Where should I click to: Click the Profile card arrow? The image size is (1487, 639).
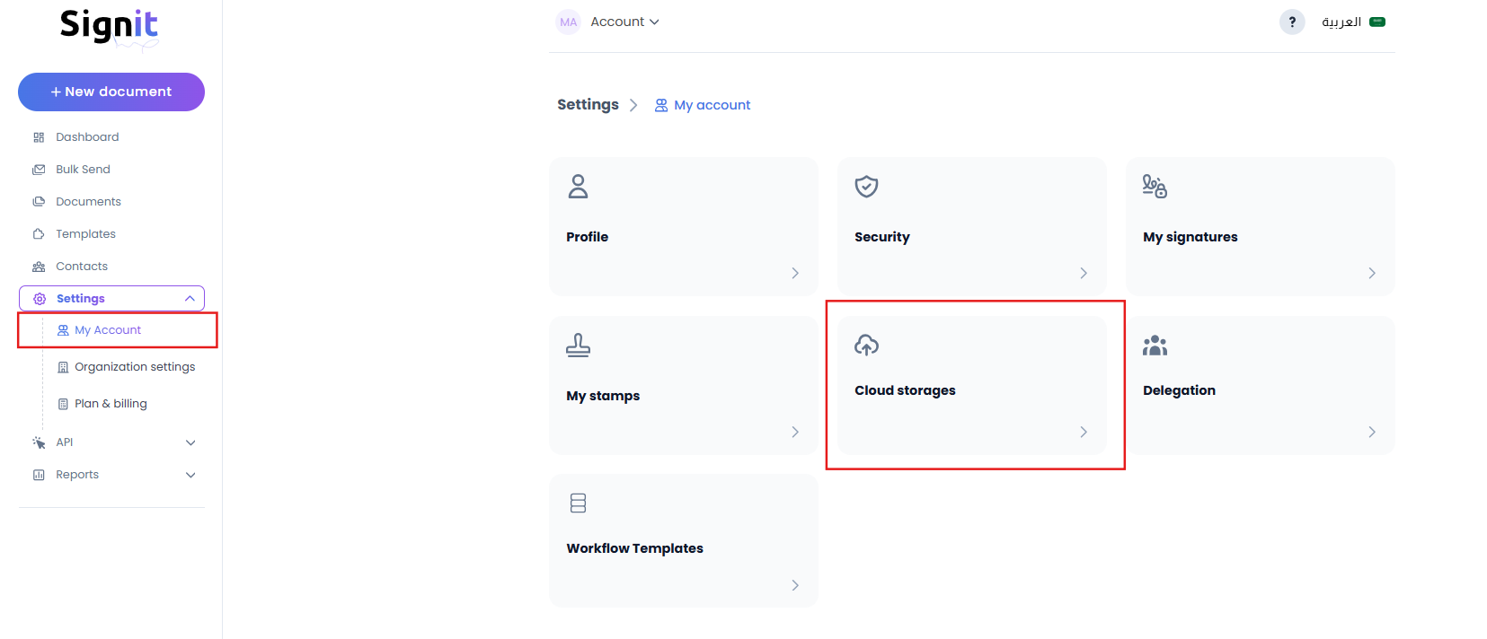(x=795, y=273)
